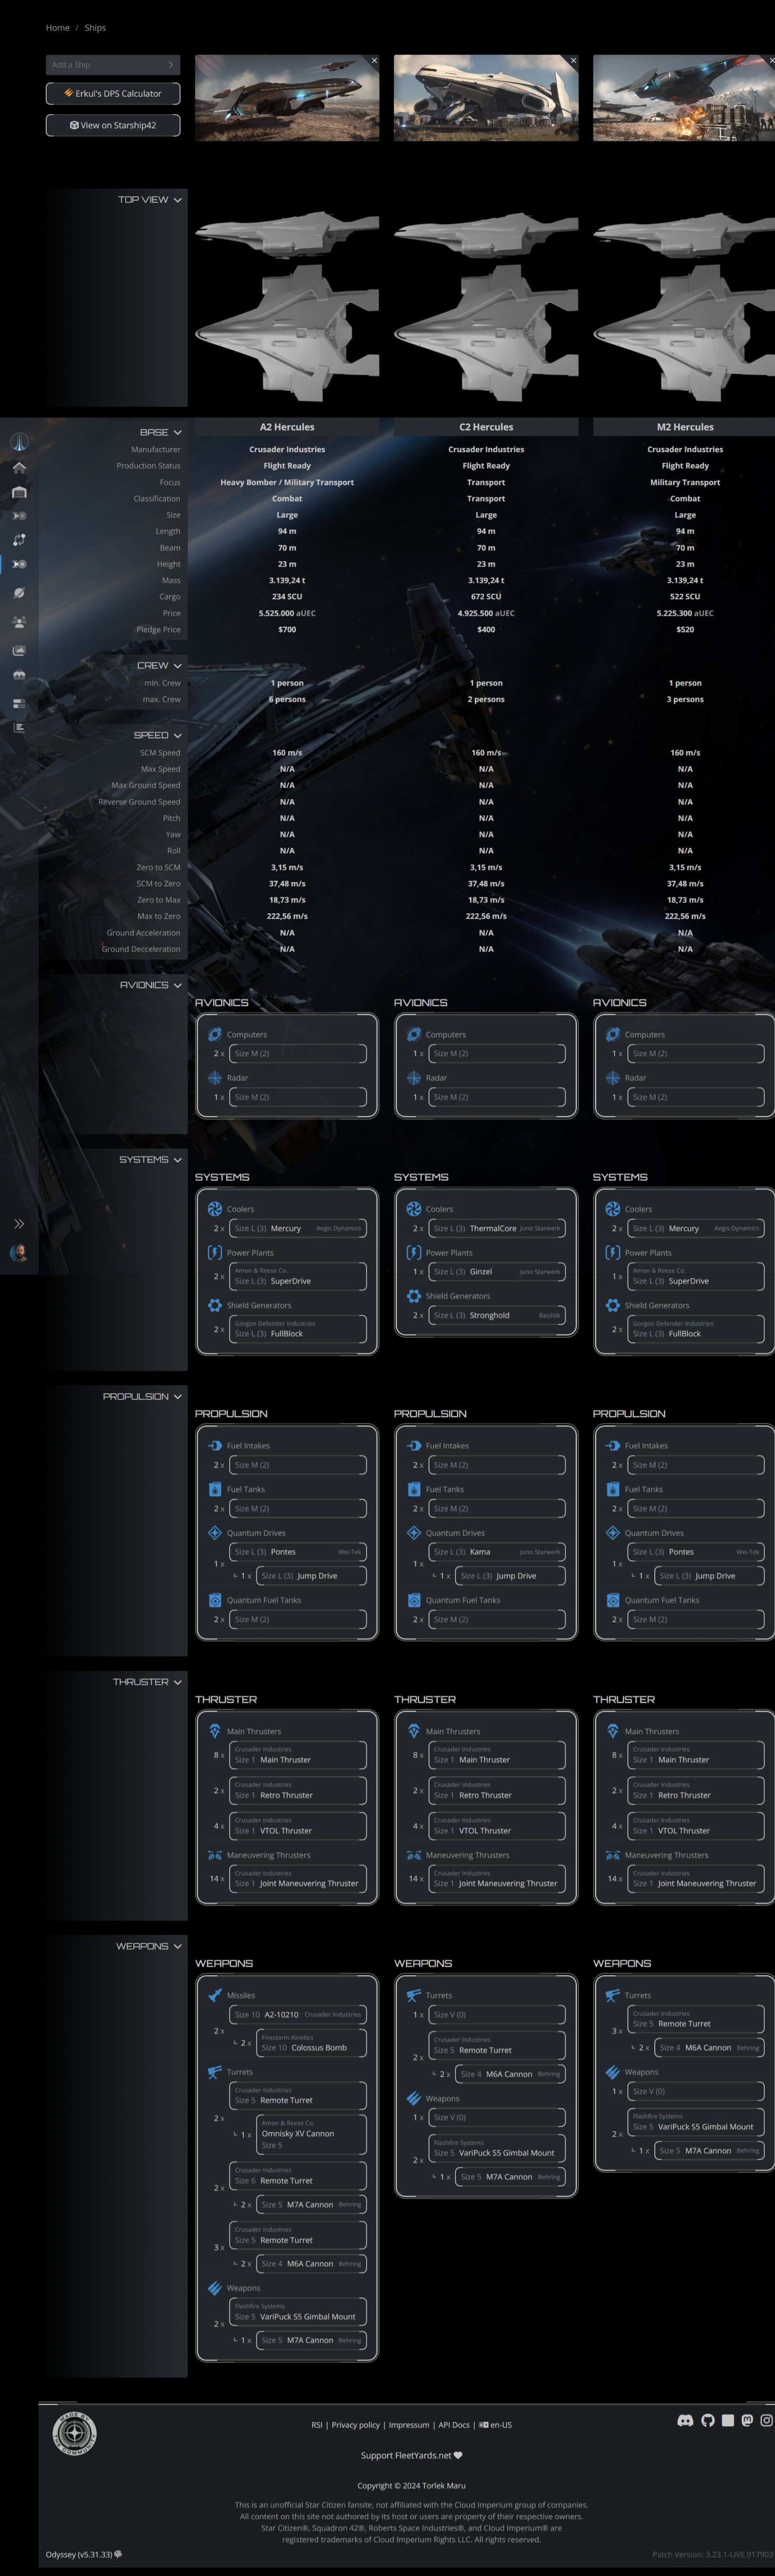
Task: Click the Discord icon in the footer
Action: coord(685,2421)
